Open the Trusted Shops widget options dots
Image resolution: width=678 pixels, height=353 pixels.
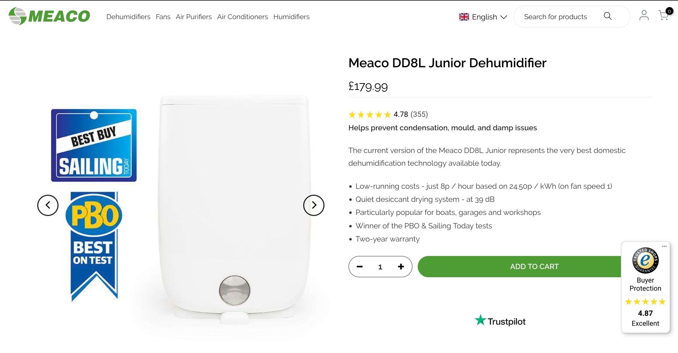[x=664, y=246]
